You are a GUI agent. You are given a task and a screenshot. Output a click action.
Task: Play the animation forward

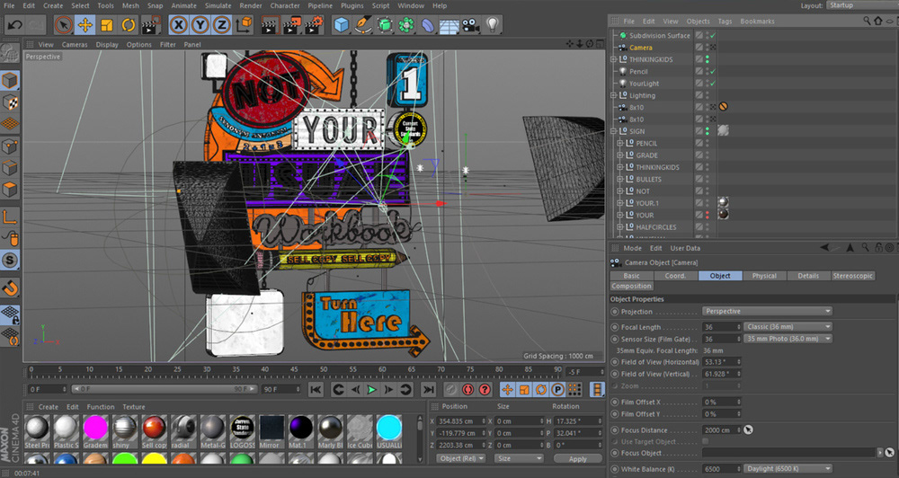[372, 390]
